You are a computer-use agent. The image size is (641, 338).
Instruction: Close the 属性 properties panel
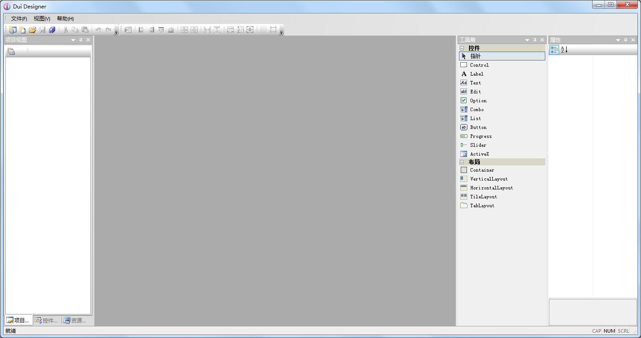point(633,40)
